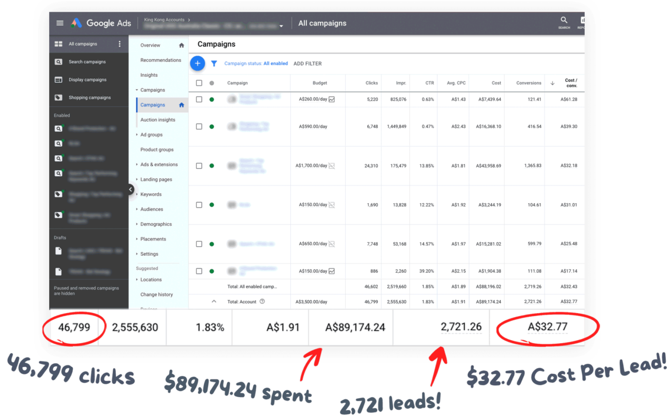Screen dimensions: 667x420
Task: Check the box for the A$260.00/day campaign
Action: point(199,99)
